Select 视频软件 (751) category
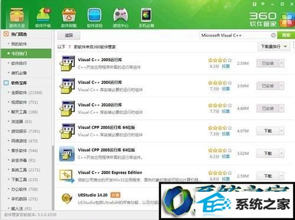Image resolution: width=295 pixels, height=220 pixels. [26, 102]
